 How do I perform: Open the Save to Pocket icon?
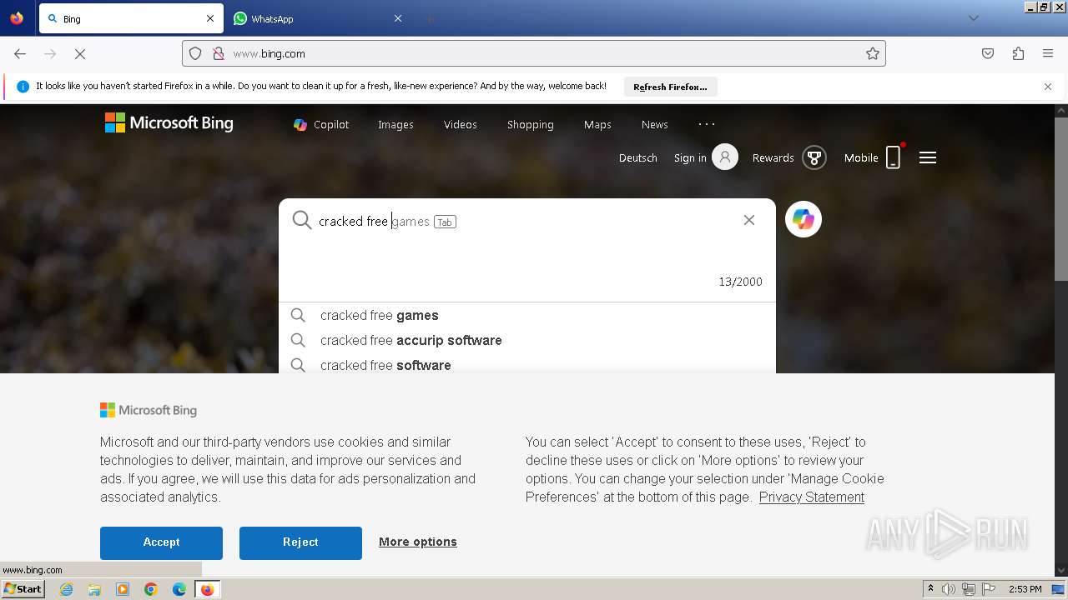click(x=988, y=53)
